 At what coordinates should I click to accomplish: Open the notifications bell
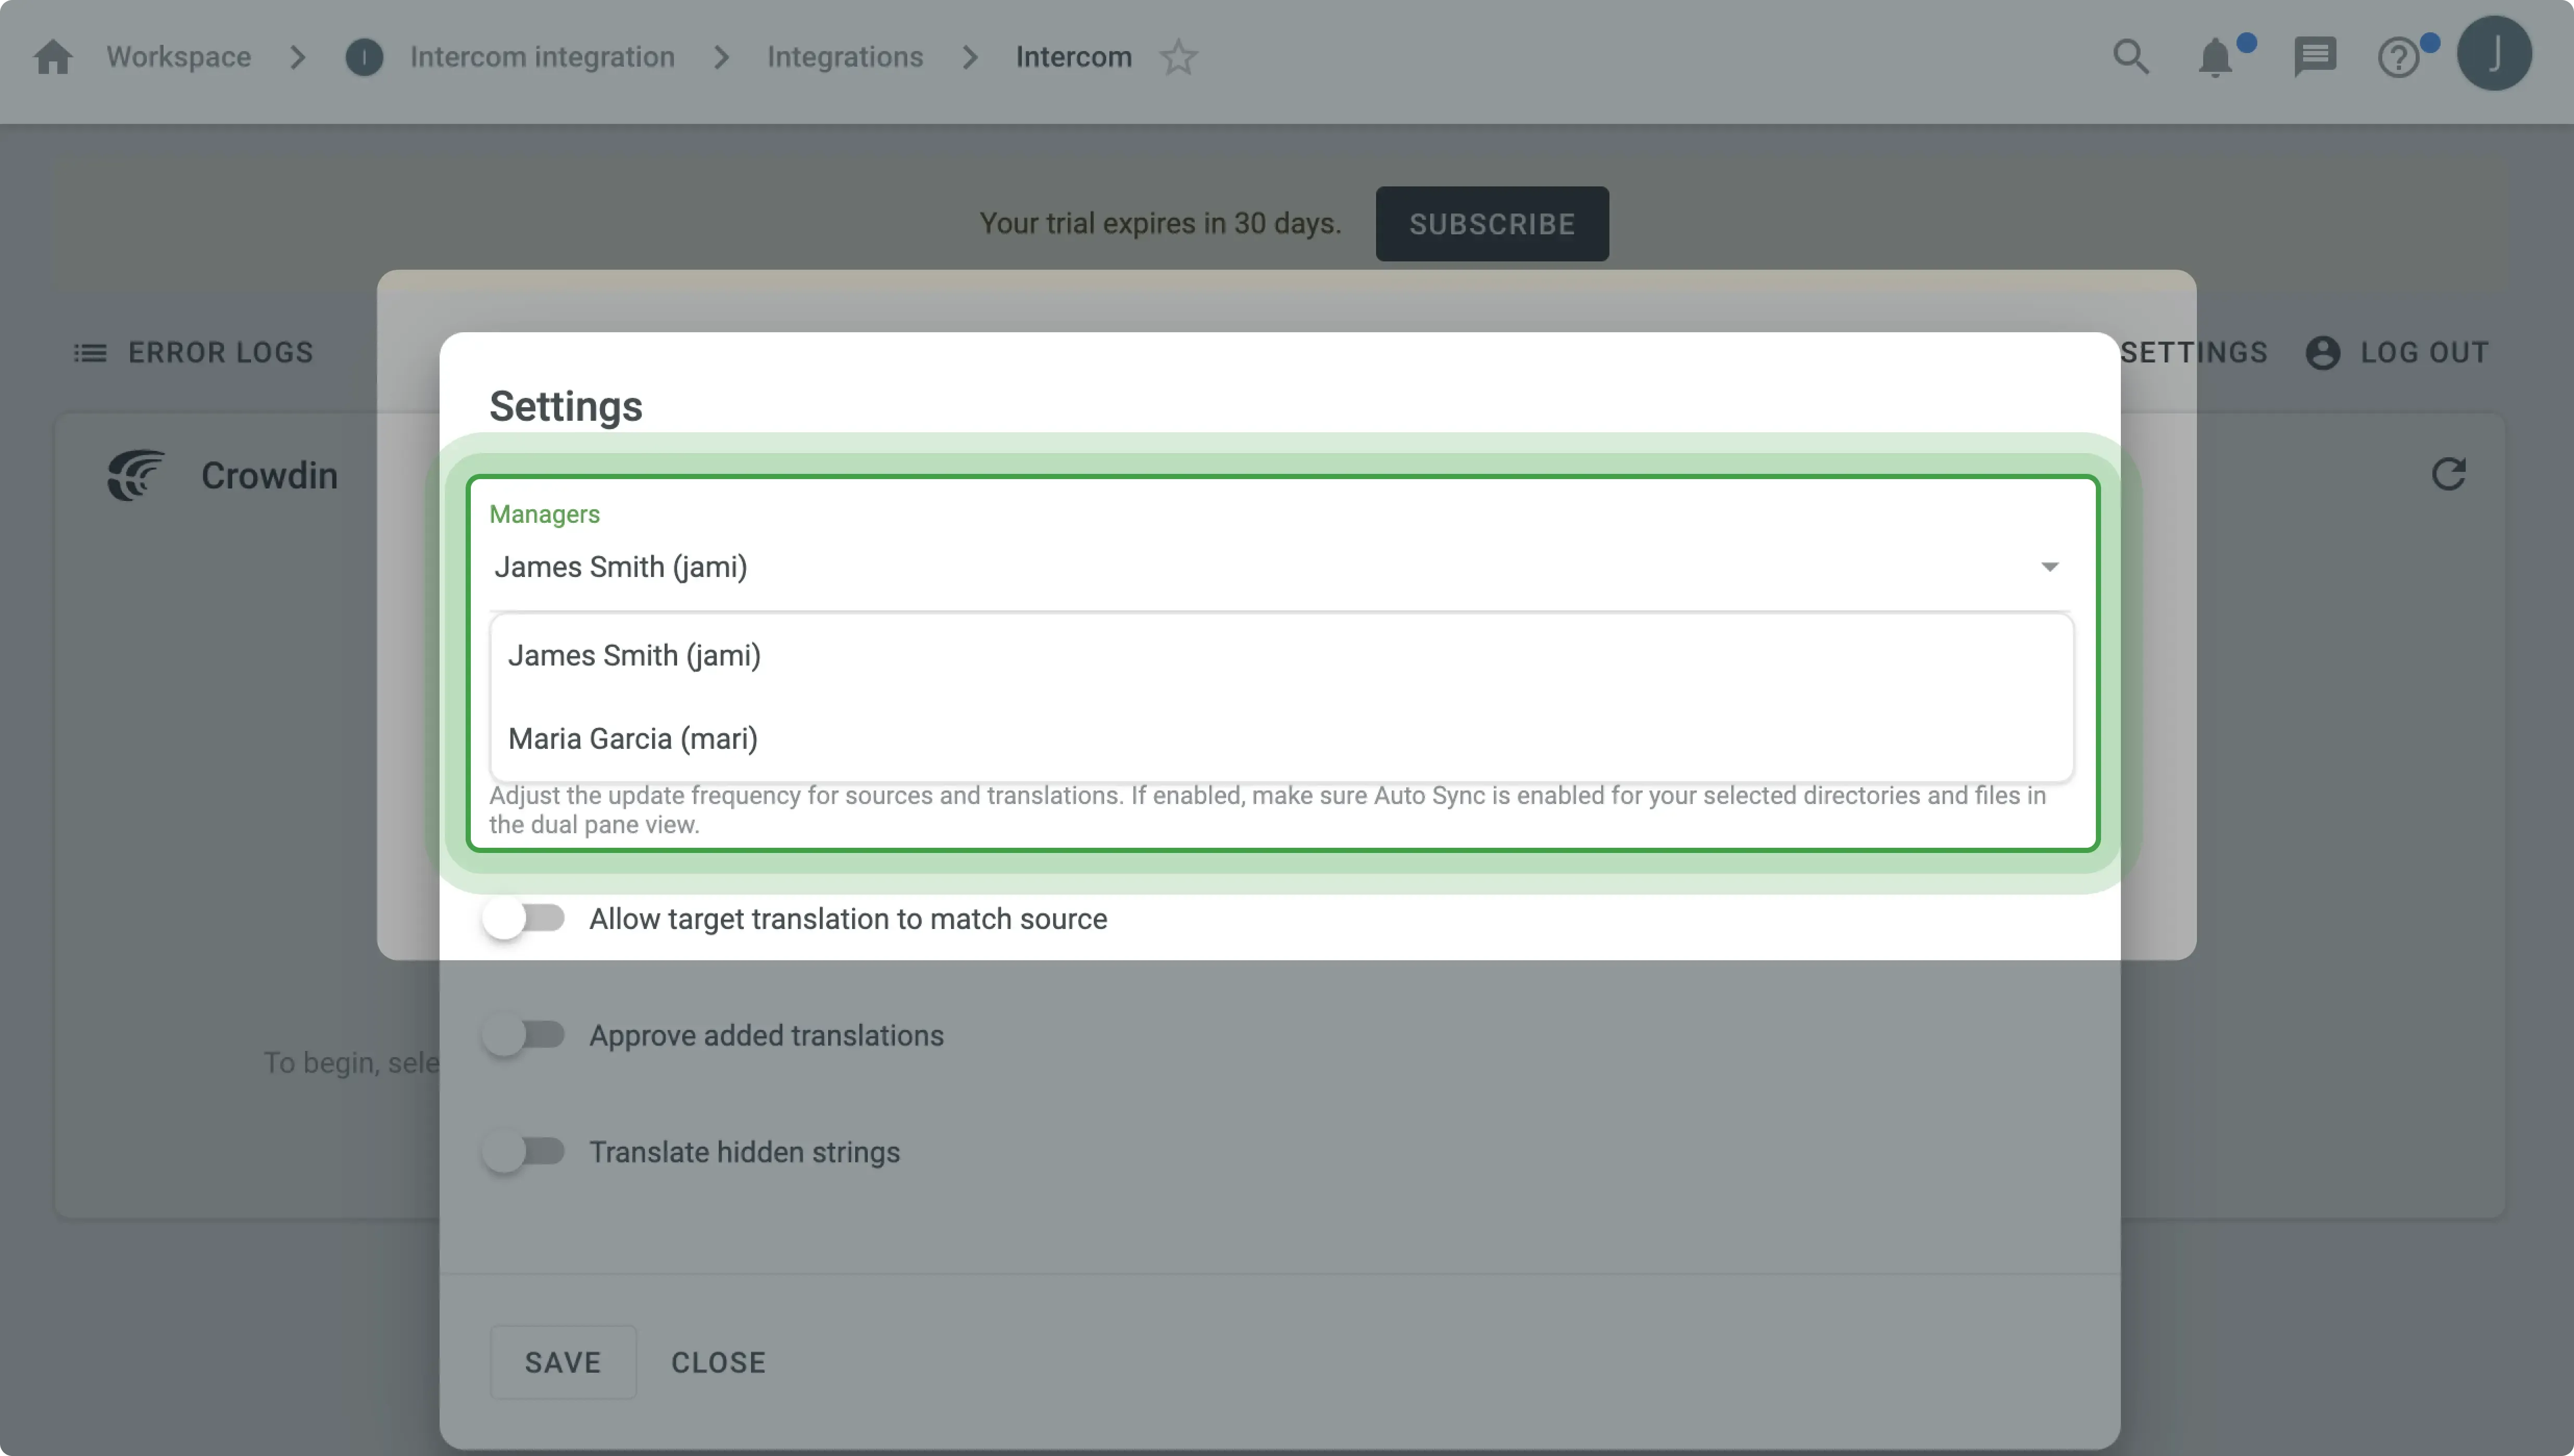coord(2215,57)
